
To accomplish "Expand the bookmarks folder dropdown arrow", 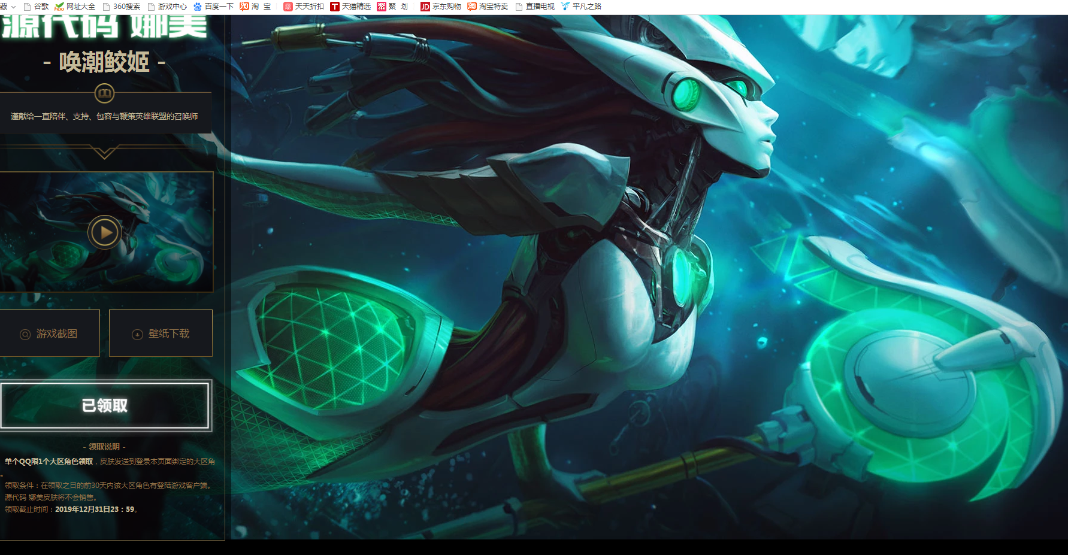I will click(x=13, y=7).
